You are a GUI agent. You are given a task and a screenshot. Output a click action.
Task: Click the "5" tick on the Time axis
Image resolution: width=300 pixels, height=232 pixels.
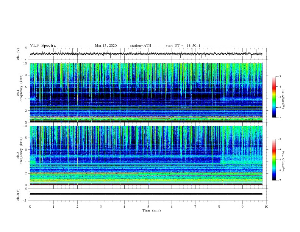tap(148, 207)
